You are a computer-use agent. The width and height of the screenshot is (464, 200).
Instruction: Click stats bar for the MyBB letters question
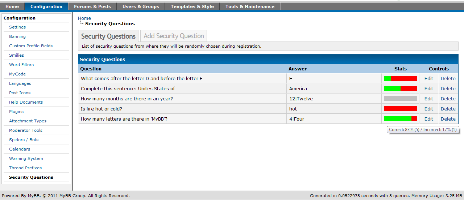401,119
